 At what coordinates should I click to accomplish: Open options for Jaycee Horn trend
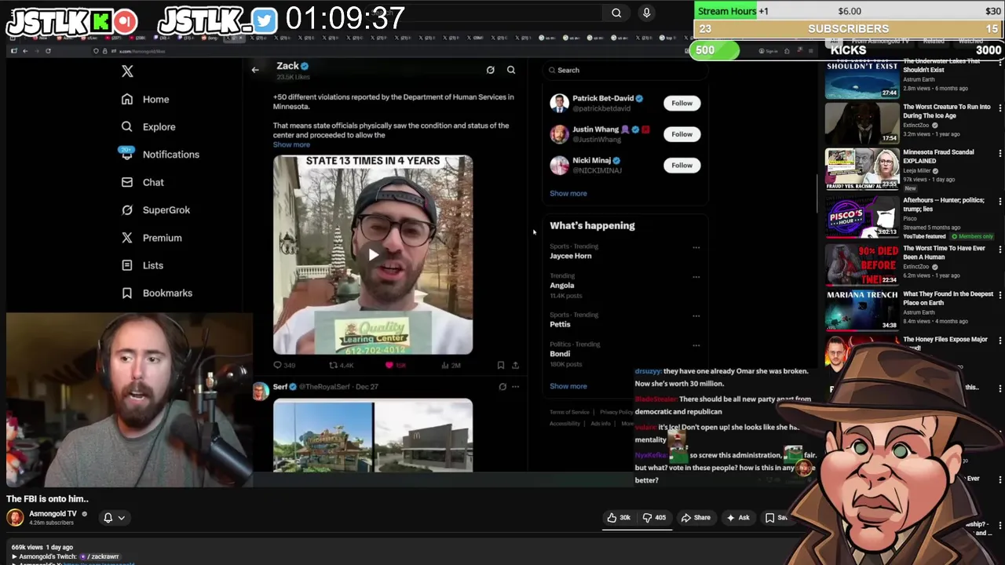tap(696, 248)
